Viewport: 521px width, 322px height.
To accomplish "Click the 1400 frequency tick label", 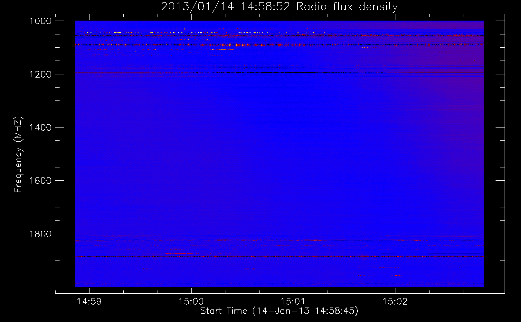I will pyautogui.click(x=40, y=128).
